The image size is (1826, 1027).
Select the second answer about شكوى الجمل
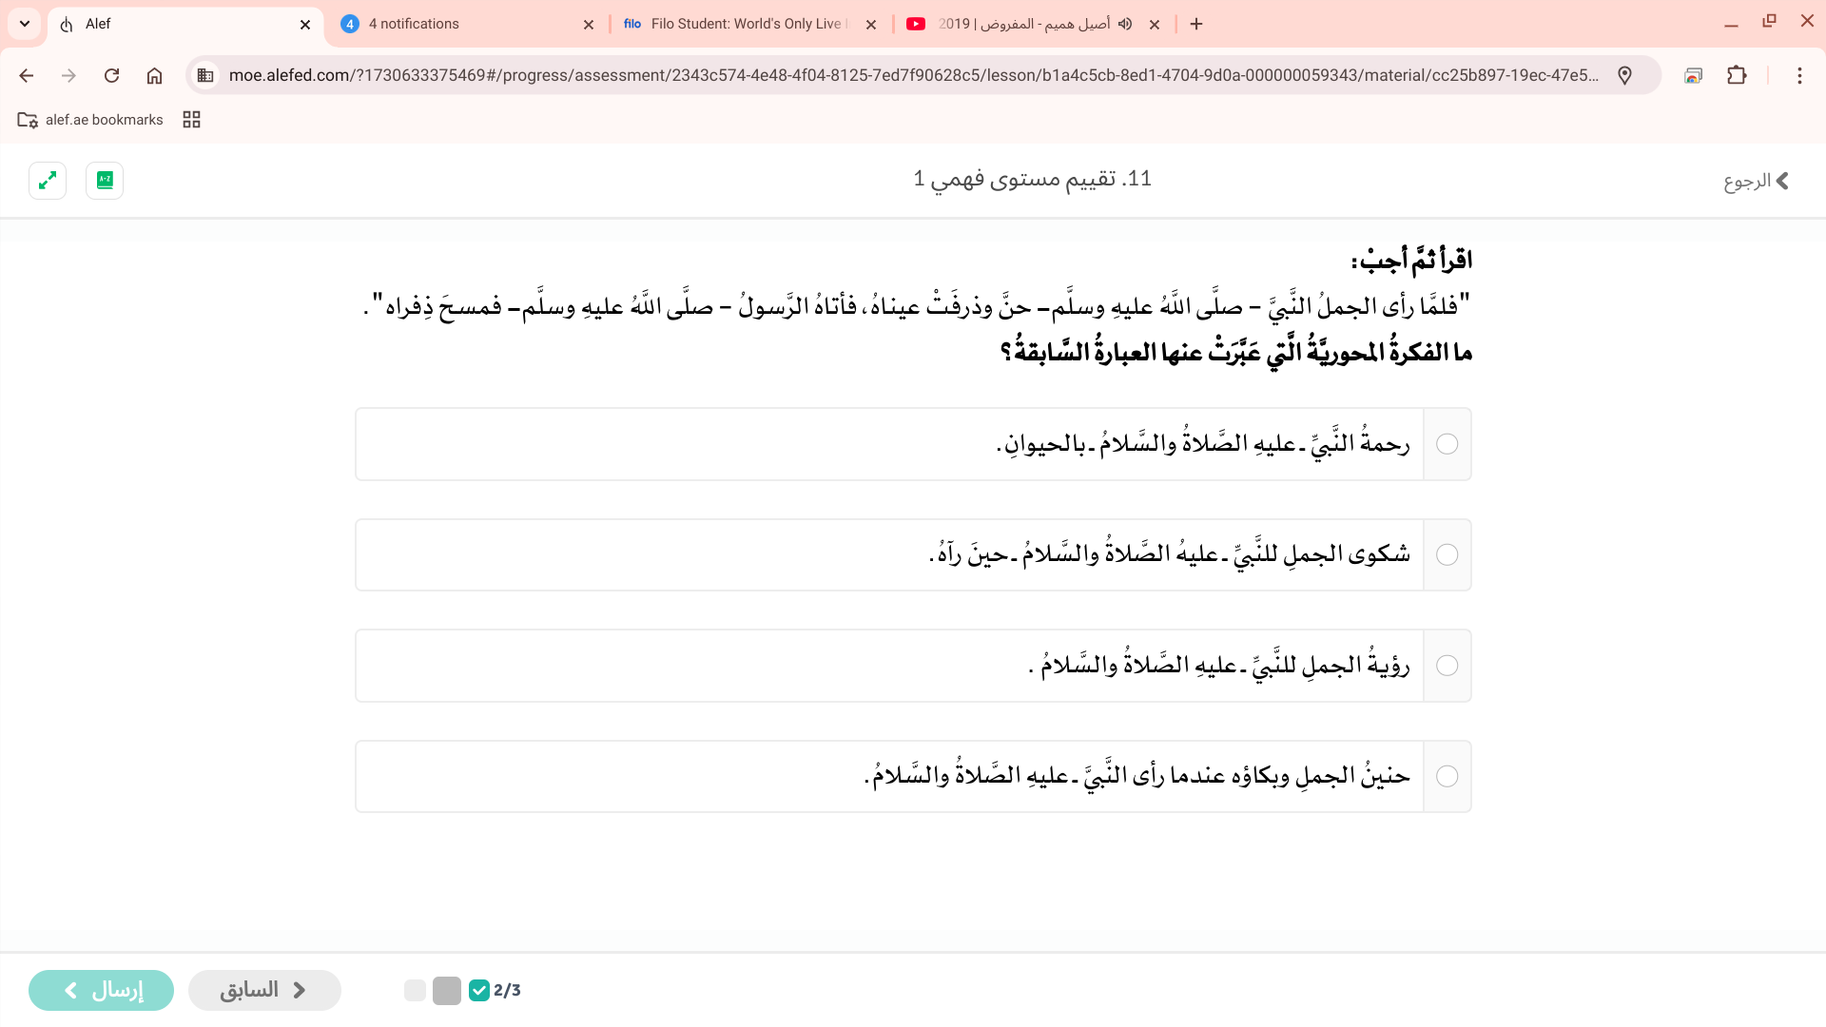pyautogui.click(x=1447, y=555)
